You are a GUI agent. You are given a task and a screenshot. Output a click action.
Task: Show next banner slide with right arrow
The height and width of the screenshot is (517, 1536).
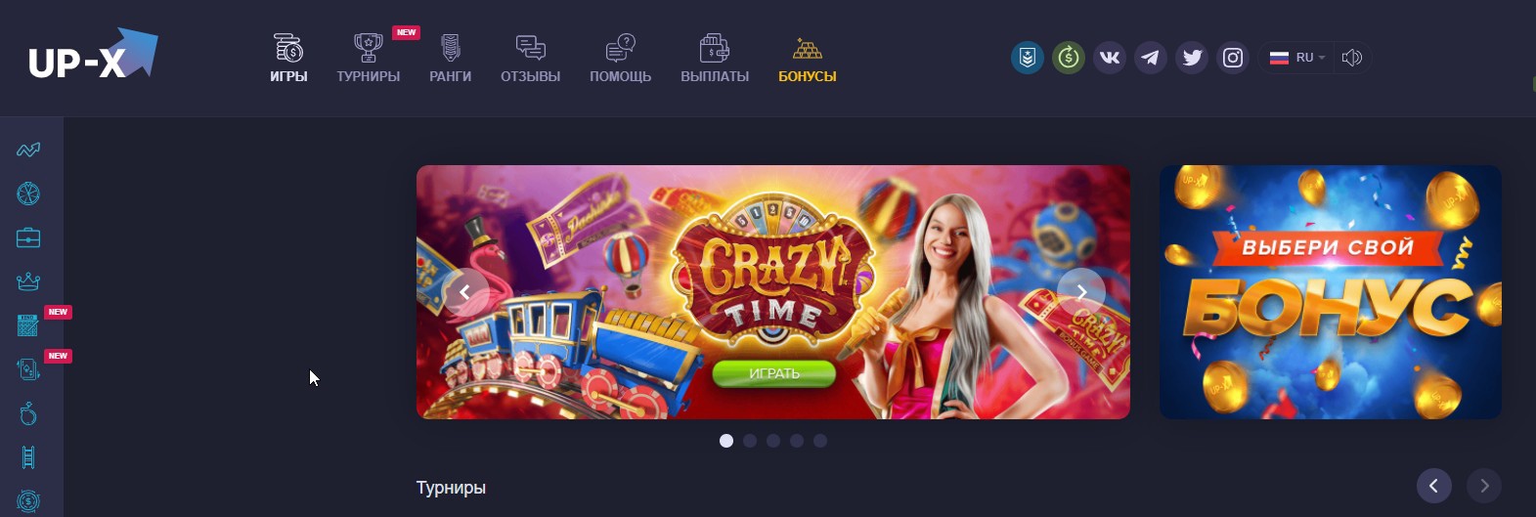coord(1081,292)
